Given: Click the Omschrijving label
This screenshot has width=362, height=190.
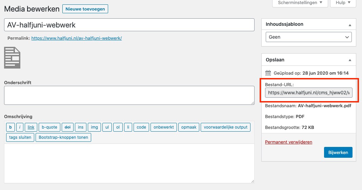Looking at the screenshot, I should tap(18, 116).
